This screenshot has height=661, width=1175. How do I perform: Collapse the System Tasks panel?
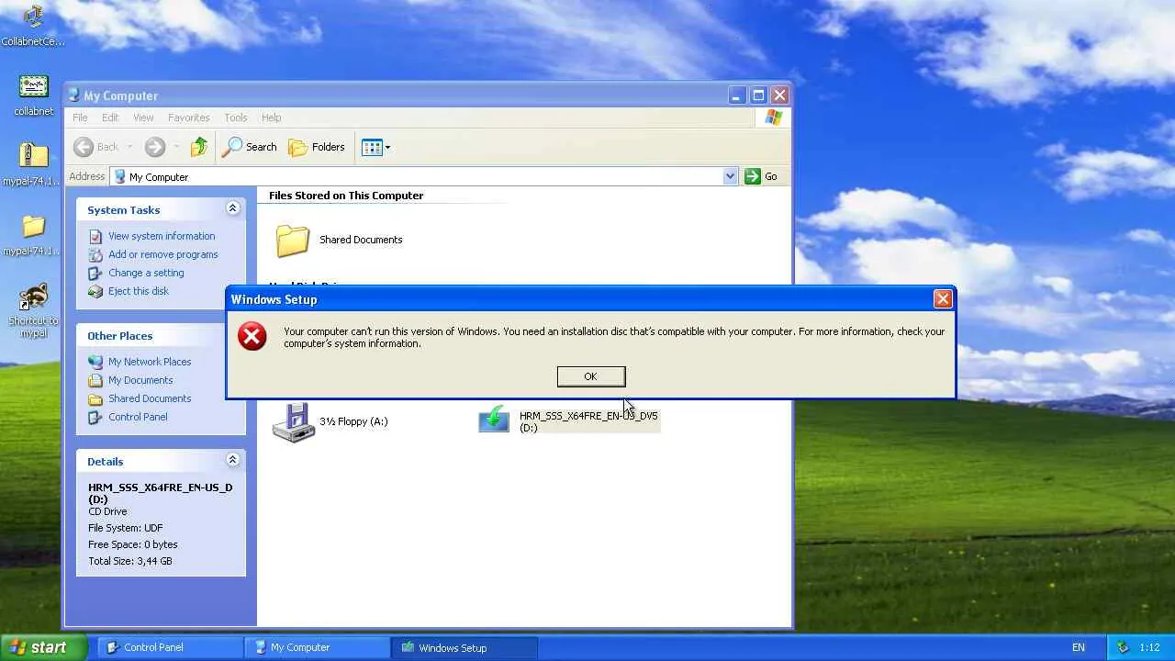pyautogui.click(x=232, y=208)
